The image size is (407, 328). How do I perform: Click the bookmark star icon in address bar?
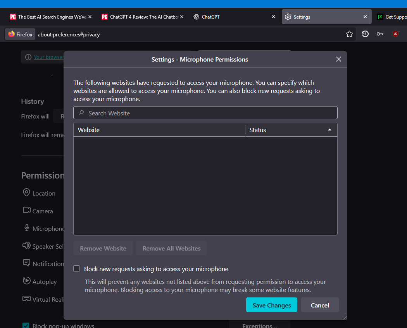point(349,34)
